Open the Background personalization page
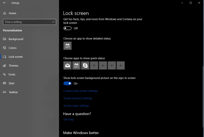 (x=16, y=39)
